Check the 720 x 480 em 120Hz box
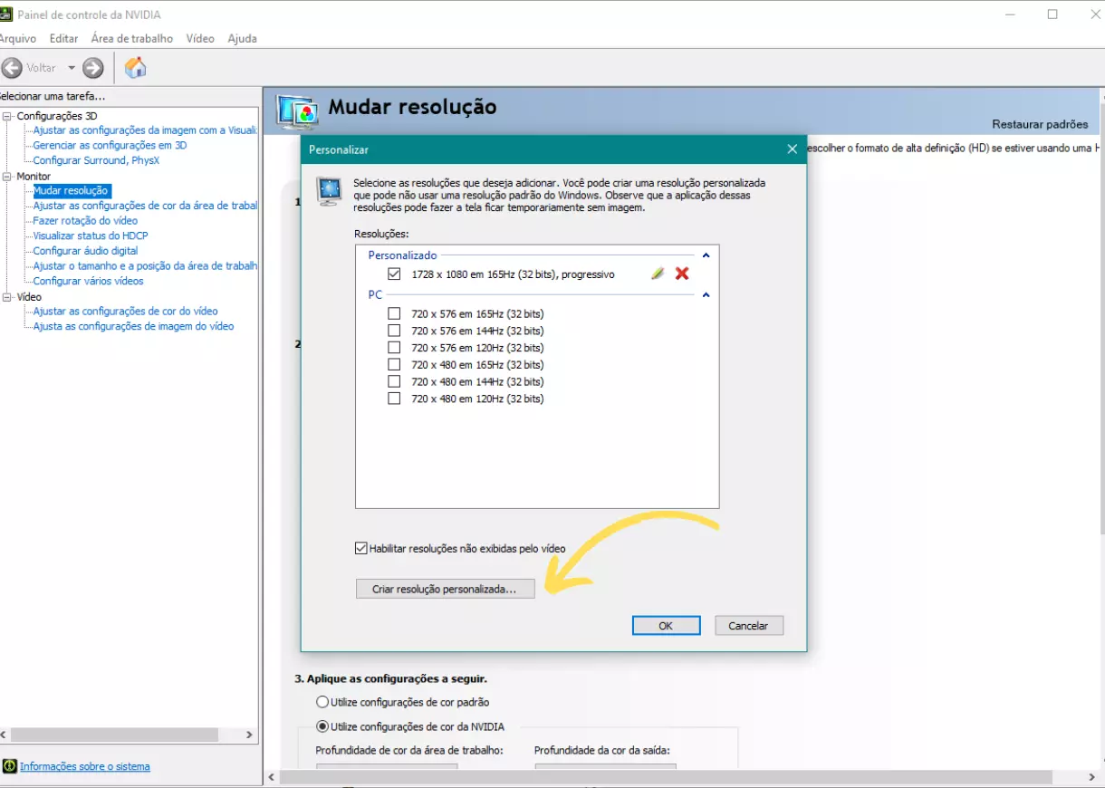 394,399
